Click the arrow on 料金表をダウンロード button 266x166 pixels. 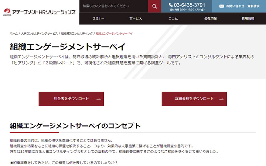click(99, 99)
